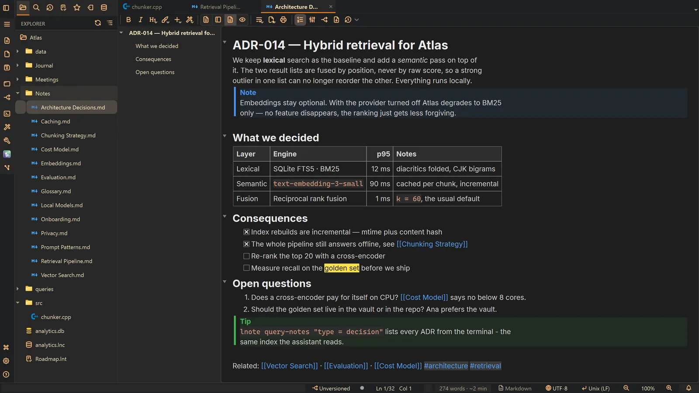699x393 pixels.
Task: Select 'Consequences' in the outline
Action: point(153,59)
